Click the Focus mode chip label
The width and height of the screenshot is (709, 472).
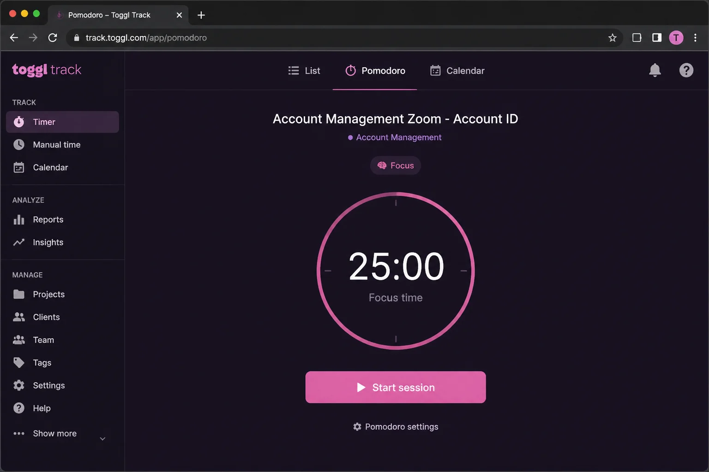pos(402,165)
